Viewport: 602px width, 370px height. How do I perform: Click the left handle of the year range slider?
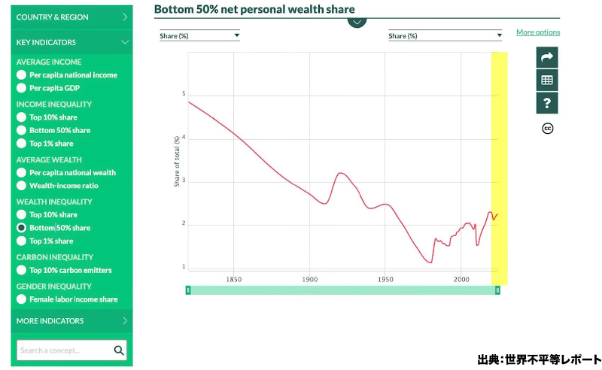pos(188,290)
